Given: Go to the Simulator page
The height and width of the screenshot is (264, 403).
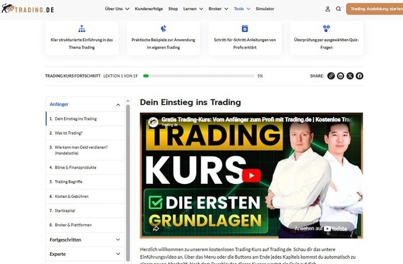Looking at the screenshot, I should tap(265, 9).
